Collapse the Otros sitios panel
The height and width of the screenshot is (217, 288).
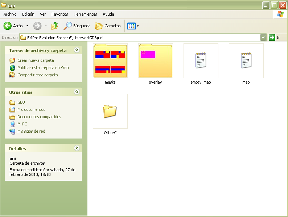point(77,92)
